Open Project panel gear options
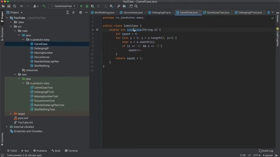Screen dimensions: 280x157 80,13
